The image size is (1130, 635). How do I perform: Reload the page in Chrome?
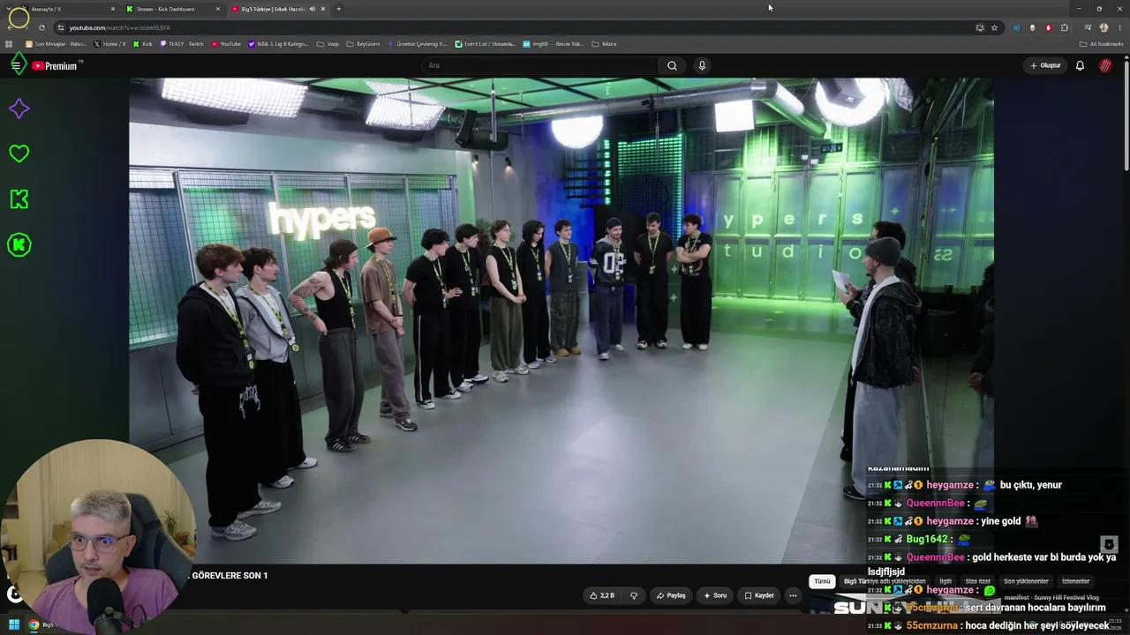tap(41, 27)
